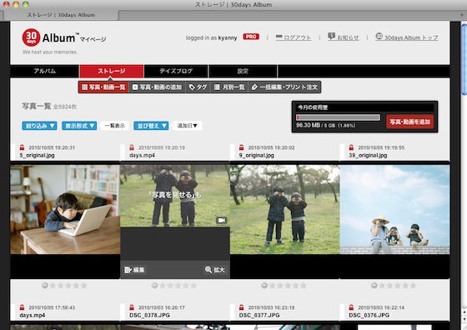Click the file name DSC_0377.JPG

259,315
